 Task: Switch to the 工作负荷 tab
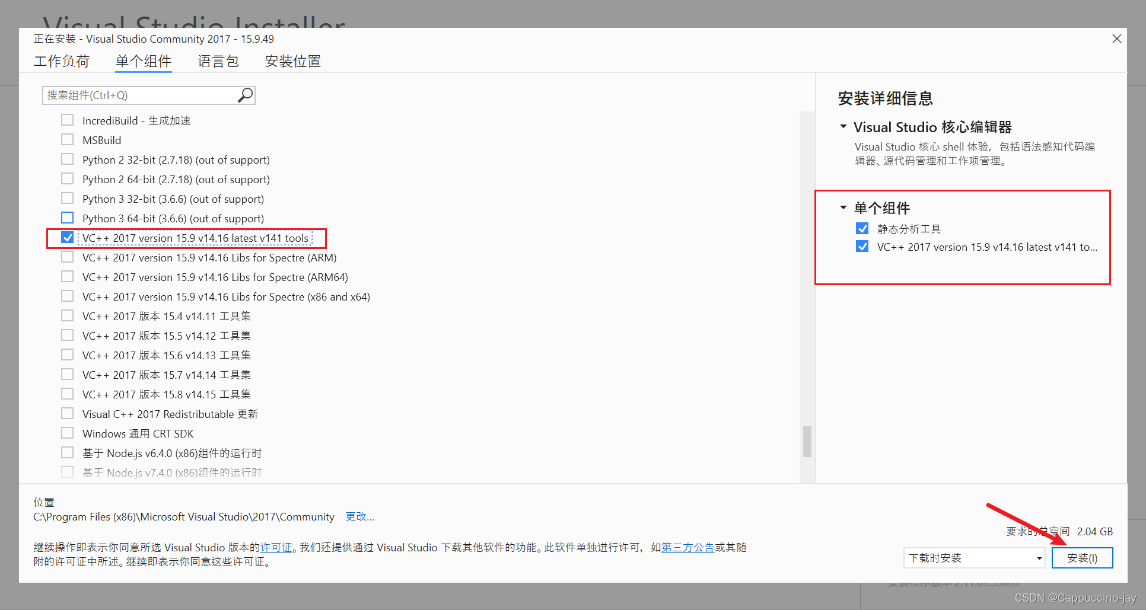pos(62,61)
